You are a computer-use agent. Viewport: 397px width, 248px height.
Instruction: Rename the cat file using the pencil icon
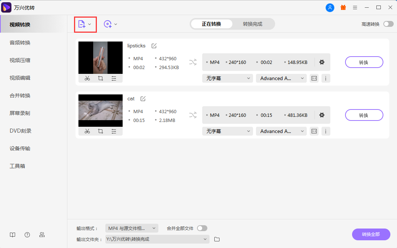coord(143,98)
